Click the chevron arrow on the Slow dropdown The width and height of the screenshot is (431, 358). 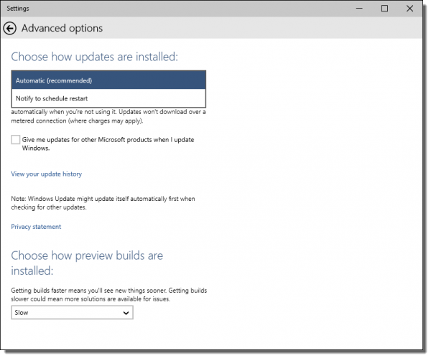[126, 313]
